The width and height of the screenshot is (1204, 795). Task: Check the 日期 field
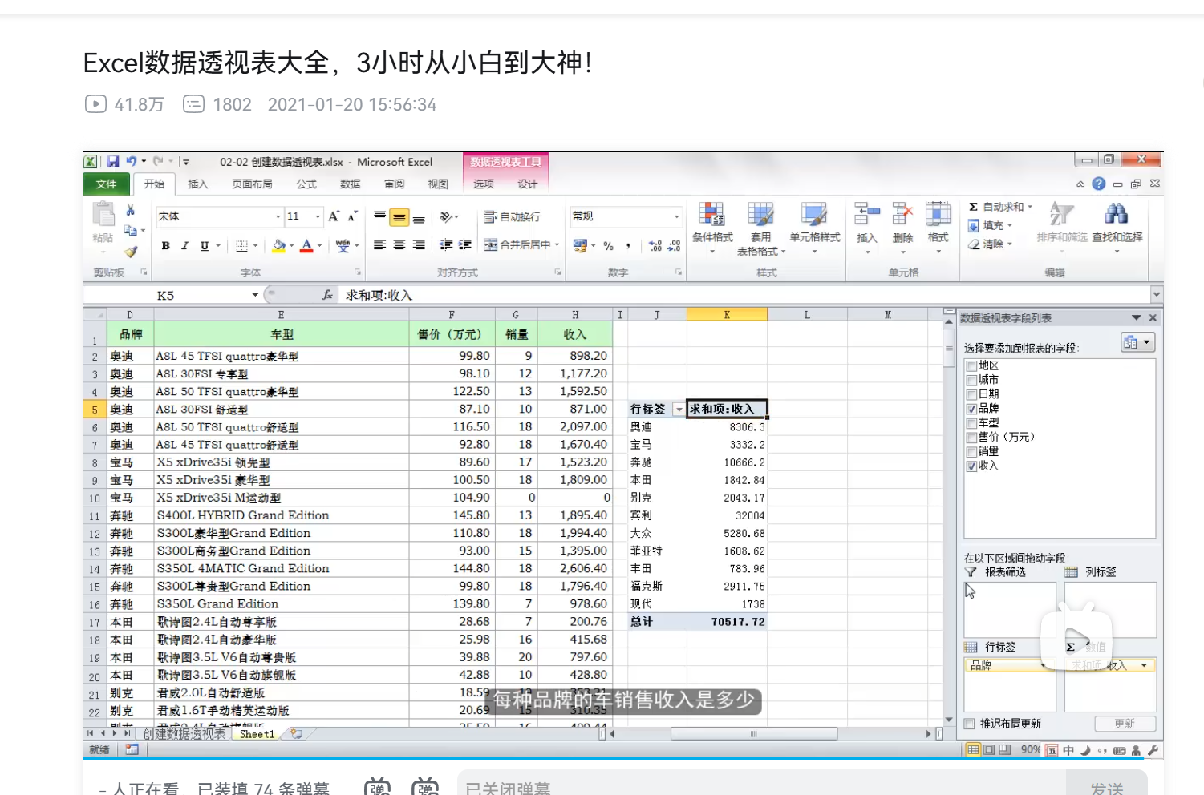971,395
